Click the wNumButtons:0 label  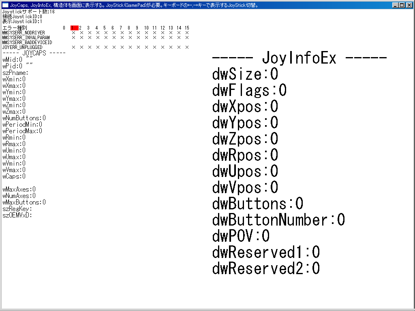click(x=24, y=118)
